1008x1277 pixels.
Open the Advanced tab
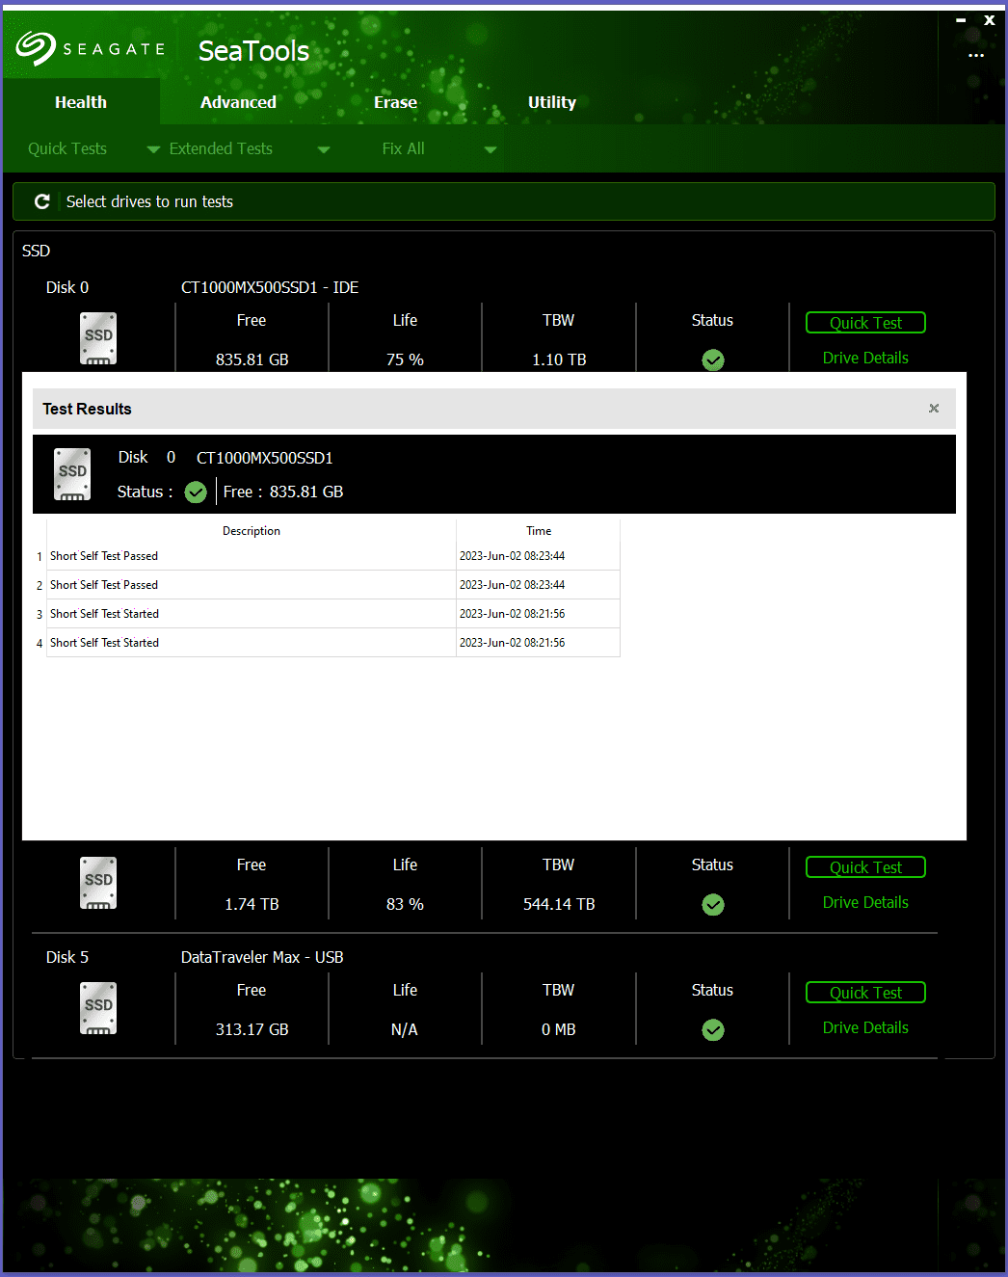click(x=238, y=102)
